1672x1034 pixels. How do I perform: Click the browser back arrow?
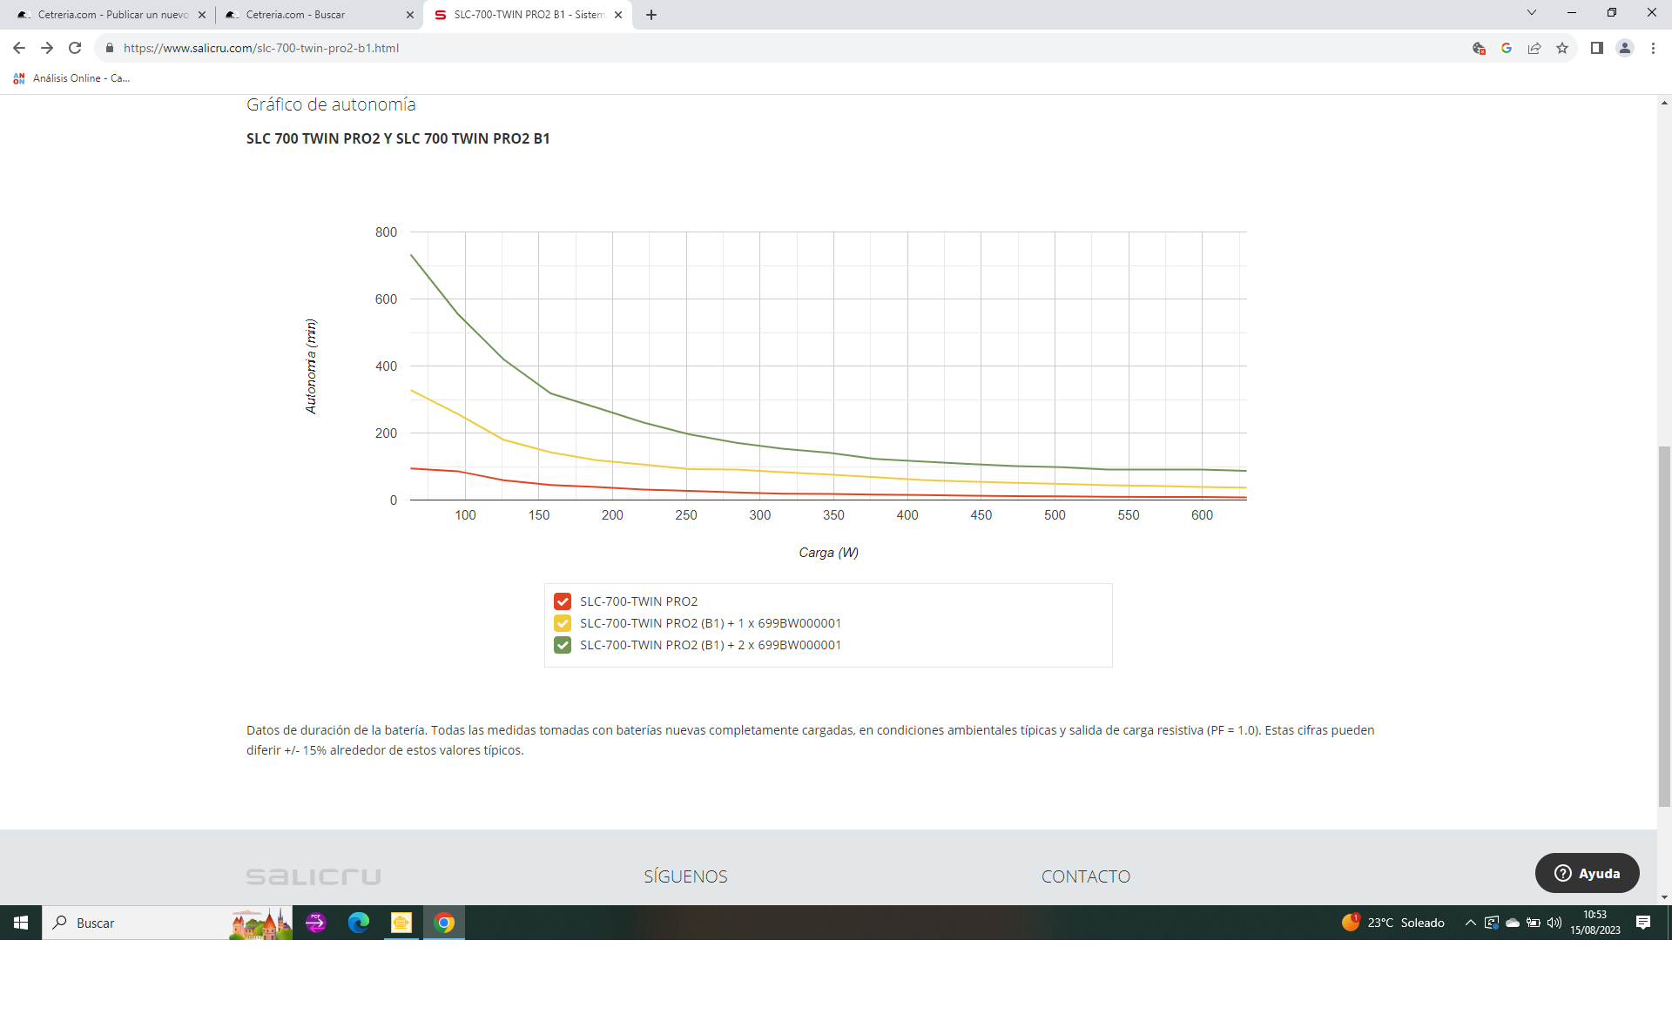click(19, 48)
